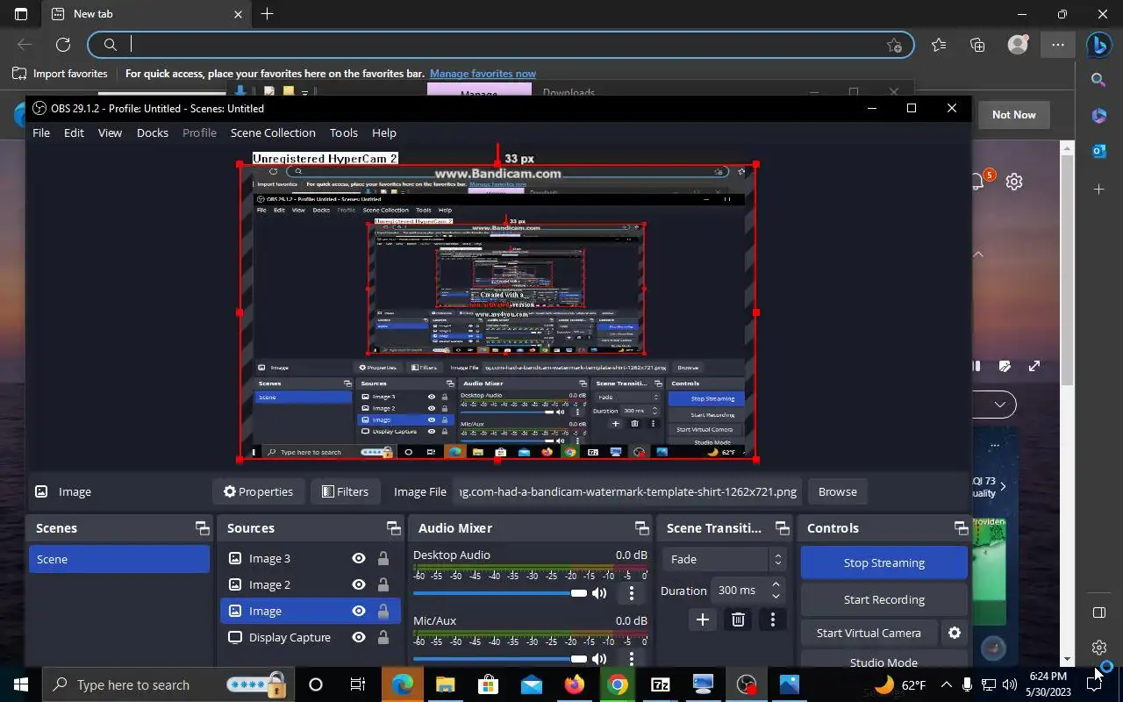Image resolution: width=1123 pixels, height=702 pixels.
Task: Refresh the Edge browser page
Action: 62,45
